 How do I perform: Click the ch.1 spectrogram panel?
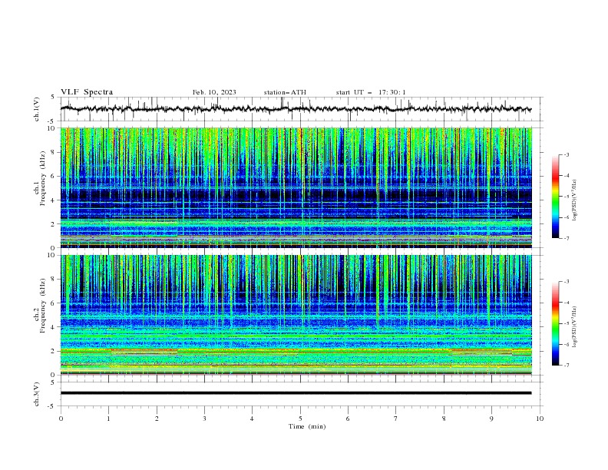click(x=296, y=187)
